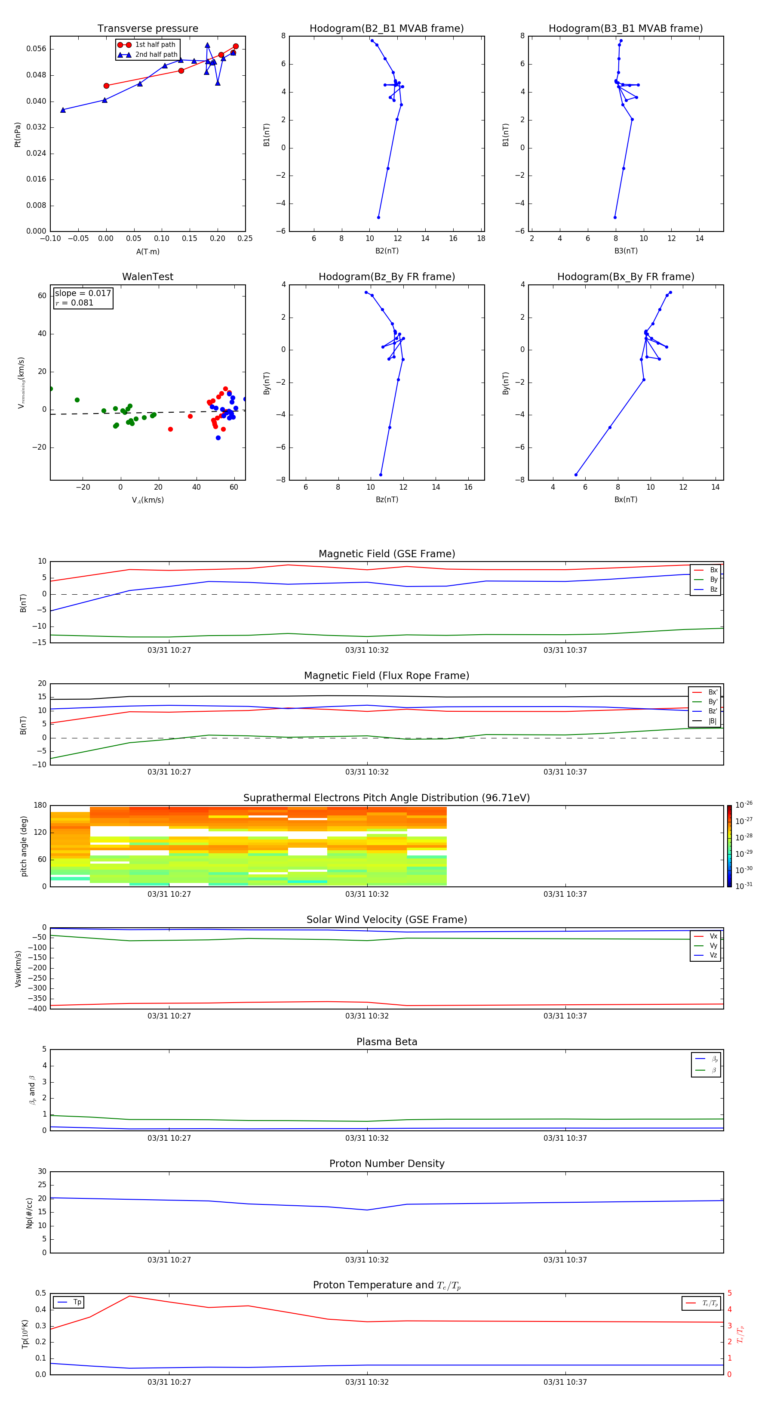The width and height of the screenshot is (774, 1420).
Task: Click "03/31 10:32" tick under GSE magnetic field
Action: 367,651
